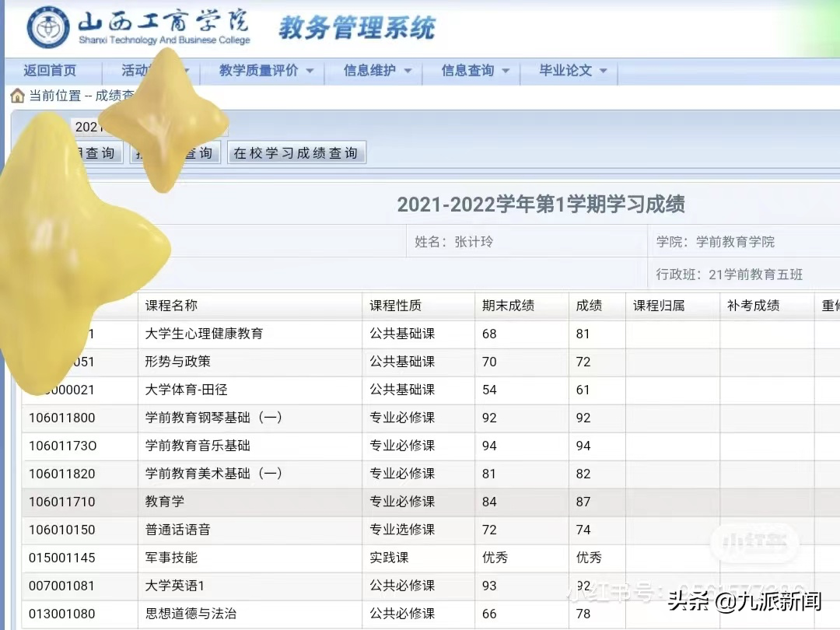The height and width of the screenshot is (630, 840).
Task: Click the student name 姓名：张计玲
Action: pyautogui.click(x=453, y=242)
